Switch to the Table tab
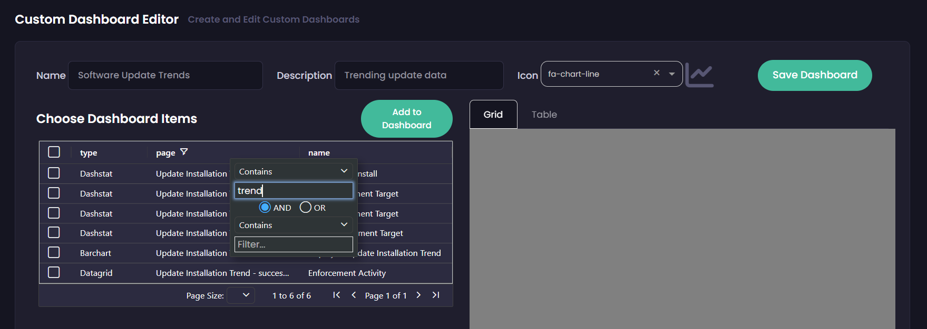Screen dimensions: 927x329 [544, 115]
